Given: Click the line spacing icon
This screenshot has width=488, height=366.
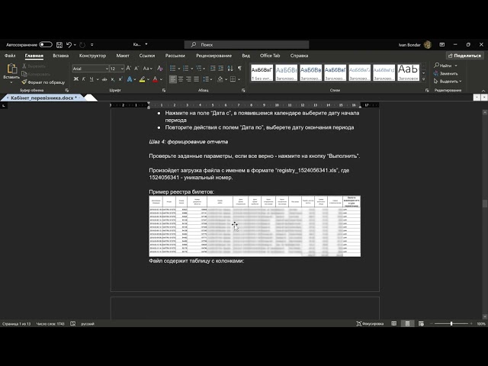Looking at the screenshot, I should click(x=205, y=79).
